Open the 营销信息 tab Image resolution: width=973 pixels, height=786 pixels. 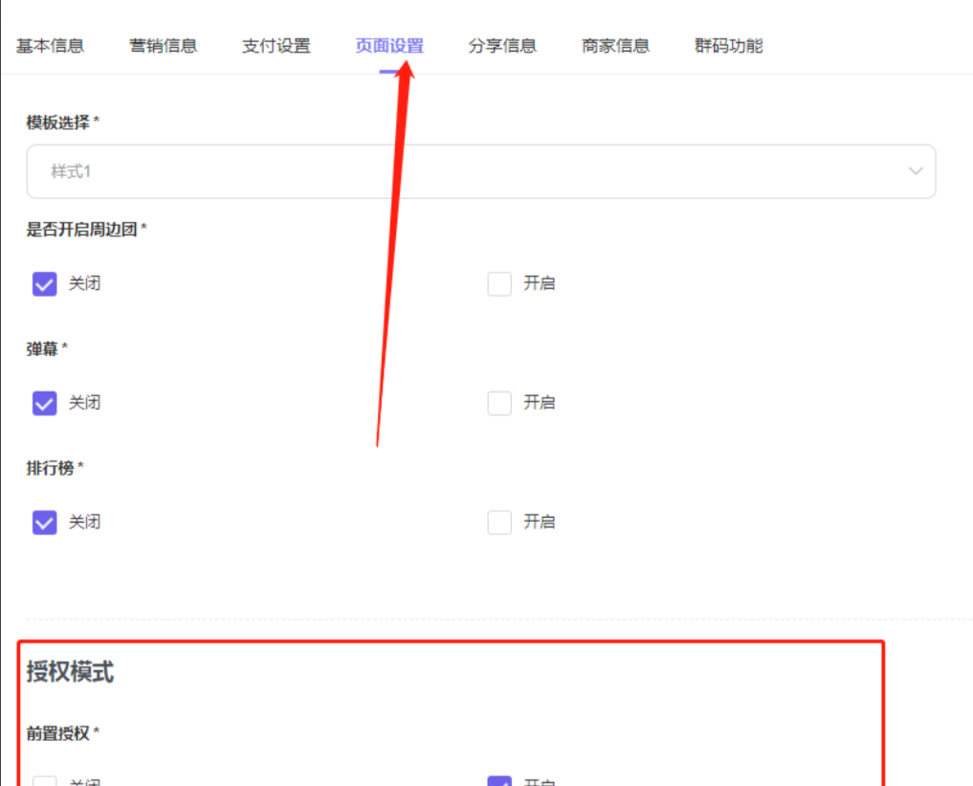click(163, 45)
